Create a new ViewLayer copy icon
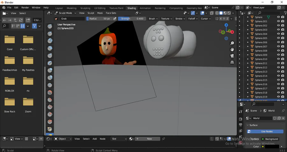 click(279, 8)
